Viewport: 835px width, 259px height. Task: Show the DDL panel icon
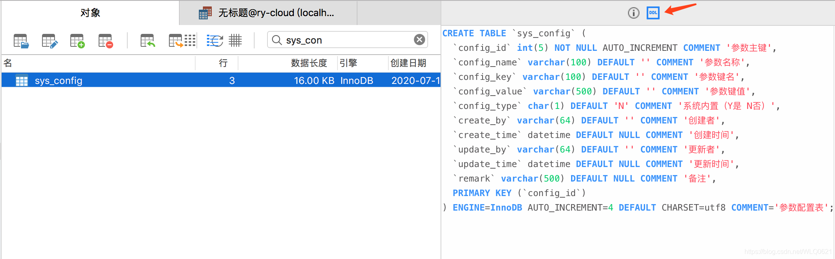[653, 13]
